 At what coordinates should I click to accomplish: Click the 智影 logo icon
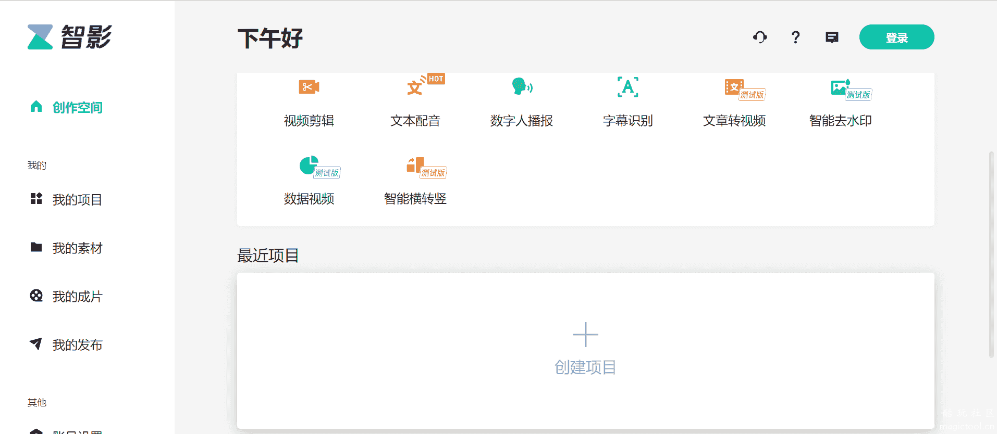(x=40, y=37)
